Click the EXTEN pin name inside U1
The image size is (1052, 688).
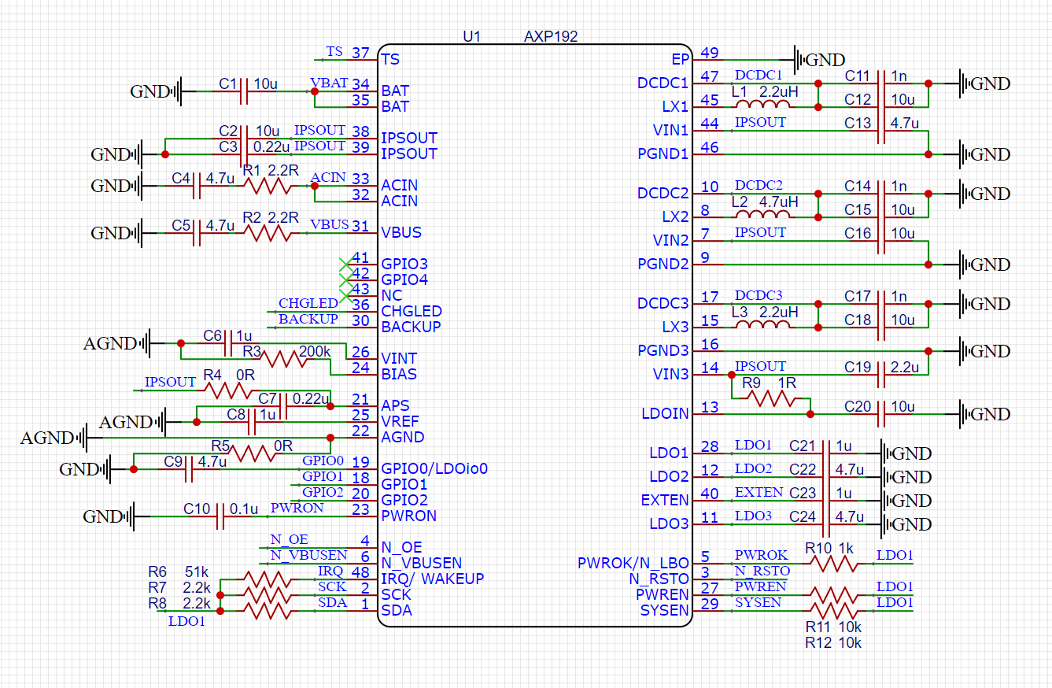point(666,501)
